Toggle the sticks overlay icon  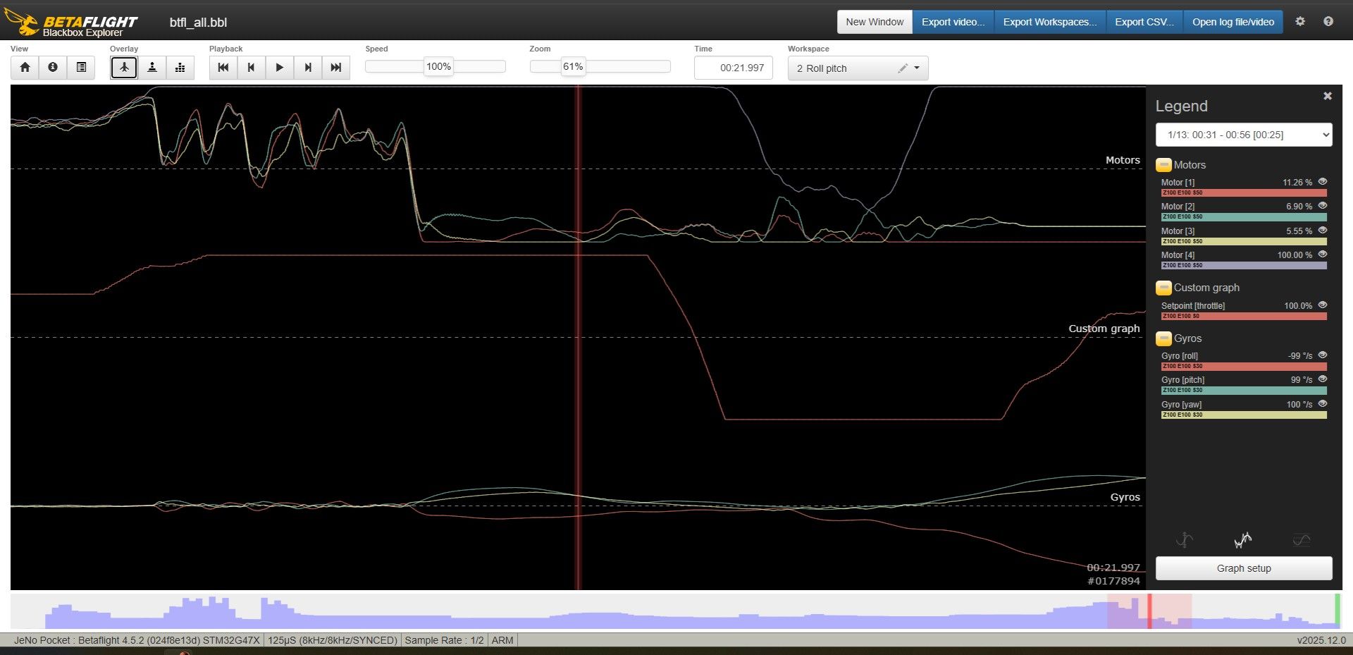coord(152,68)
